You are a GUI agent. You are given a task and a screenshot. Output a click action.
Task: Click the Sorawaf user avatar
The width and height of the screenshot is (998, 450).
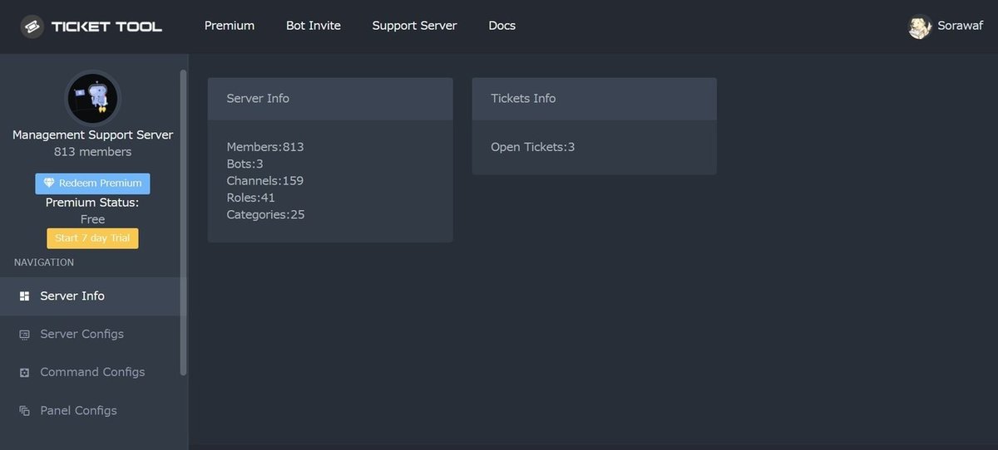920,27
